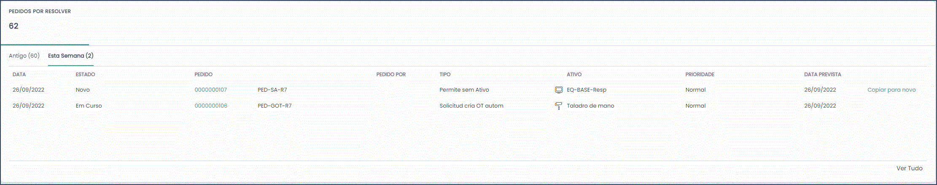Sort by the PRIORIDADE column header
The width and height of the screenshot is (937, 185).
coord(700,74)
